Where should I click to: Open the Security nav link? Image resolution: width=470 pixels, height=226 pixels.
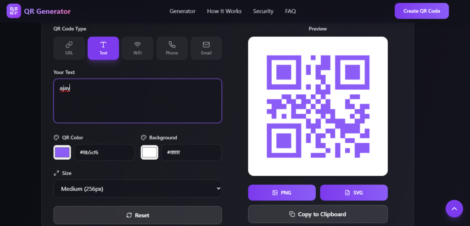[x=263, y=11]
